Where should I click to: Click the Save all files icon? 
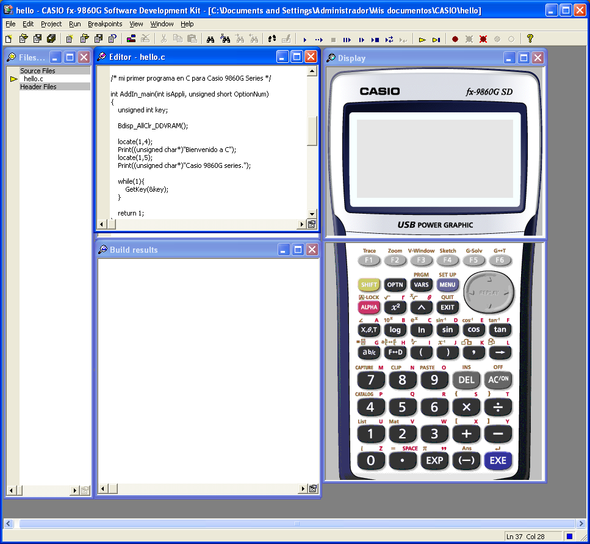pyautogui.click(x=51, y=39)
